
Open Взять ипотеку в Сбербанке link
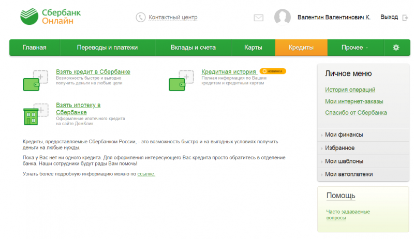78,109
